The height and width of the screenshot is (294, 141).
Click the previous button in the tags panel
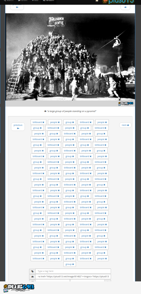click(x=18, y=126)
